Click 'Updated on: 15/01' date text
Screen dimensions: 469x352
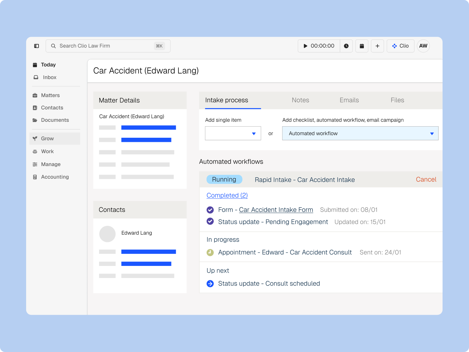coord(360,222)
